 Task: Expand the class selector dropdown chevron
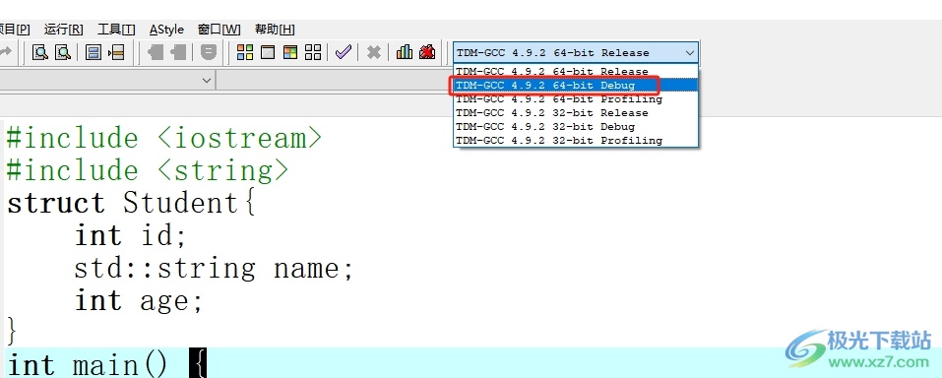[x=207, y=80]
